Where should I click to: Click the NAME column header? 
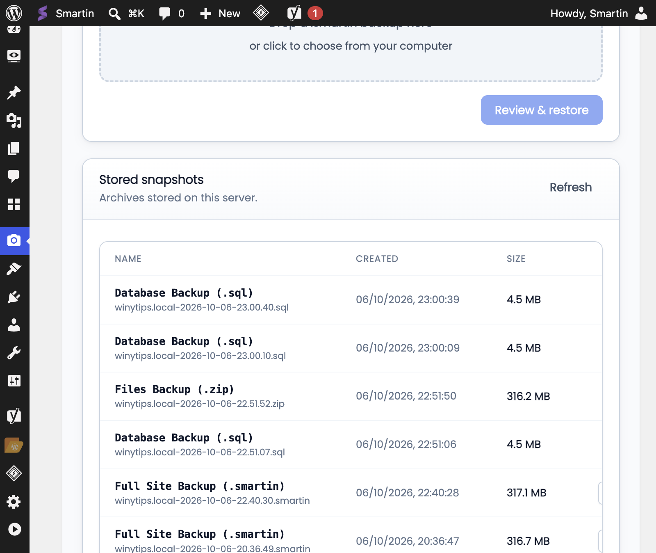[x=128, y=259]
